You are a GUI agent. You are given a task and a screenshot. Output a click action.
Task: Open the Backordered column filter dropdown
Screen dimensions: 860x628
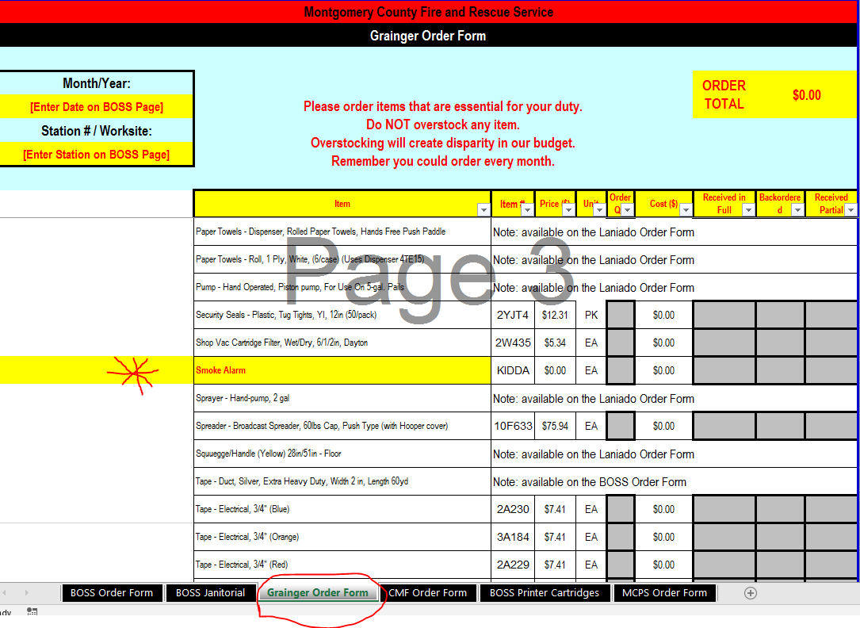[797, 210]
